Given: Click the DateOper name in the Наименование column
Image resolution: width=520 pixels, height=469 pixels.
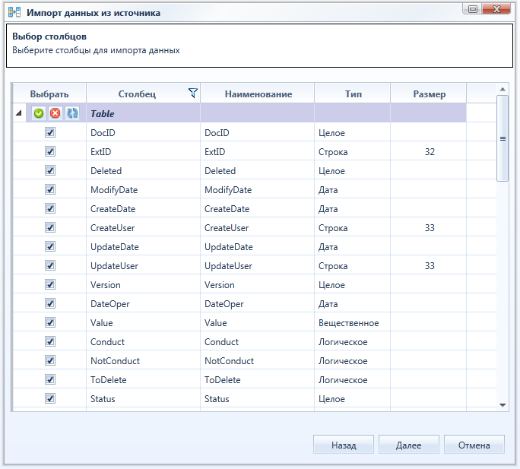Looking at the screenshot, I should 224,304.
